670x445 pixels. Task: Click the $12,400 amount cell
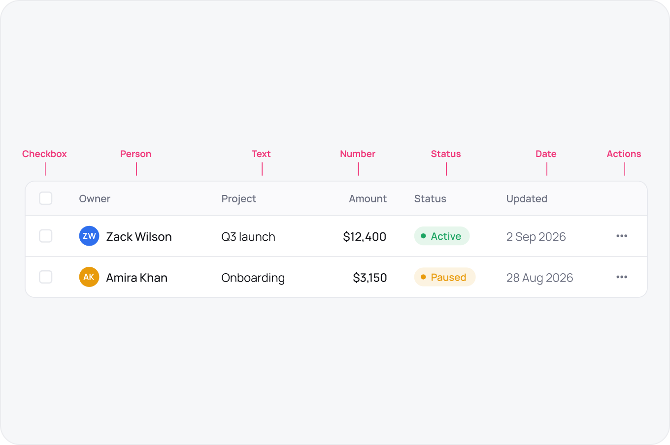point(365,237)
